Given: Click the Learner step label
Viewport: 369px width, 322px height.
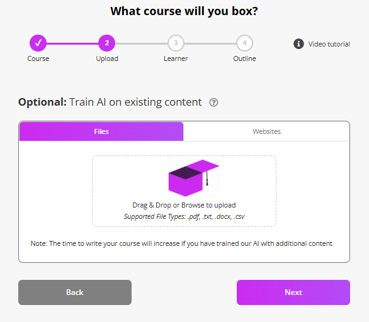Looking at the screenshot, I should [176, 58].
